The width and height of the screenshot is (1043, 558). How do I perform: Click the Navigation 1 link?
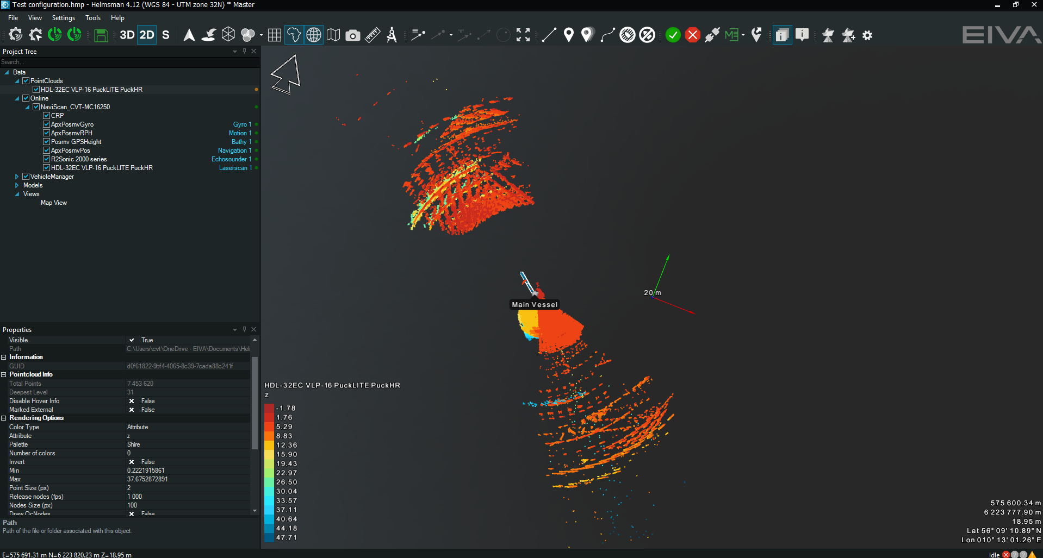[234, 151]
